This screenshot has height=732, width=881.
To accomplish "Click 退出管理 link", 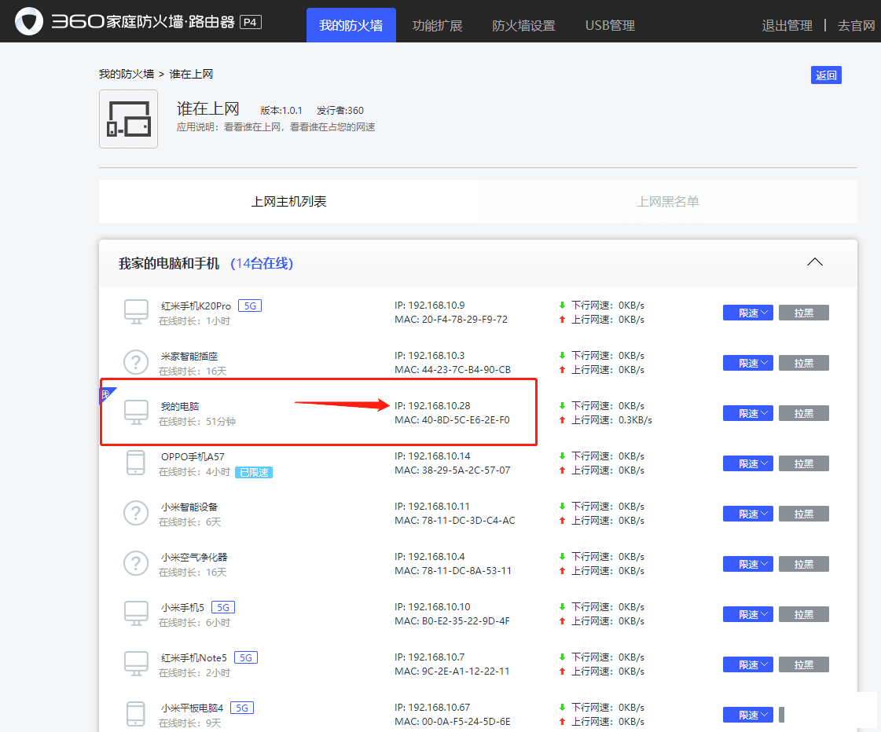I will (x=787, y=26).
